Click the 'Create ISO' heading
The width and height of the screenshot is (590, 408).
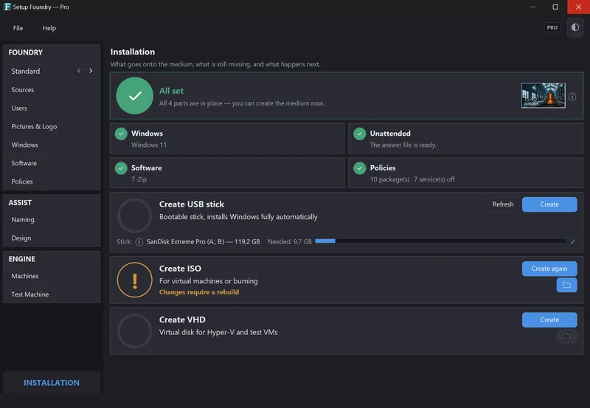(x=180, y=269)
